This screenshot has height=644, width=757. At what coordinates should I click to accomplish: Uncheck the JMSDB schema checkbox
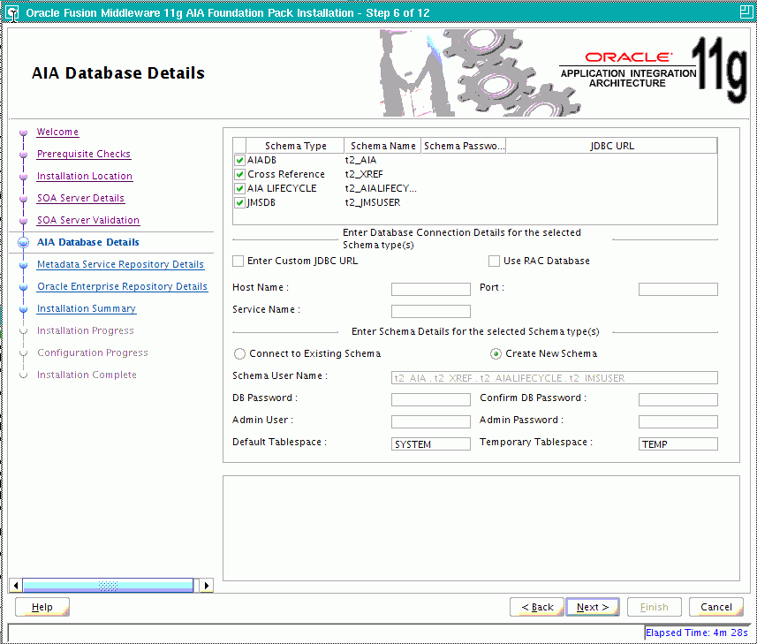point(239,203)
